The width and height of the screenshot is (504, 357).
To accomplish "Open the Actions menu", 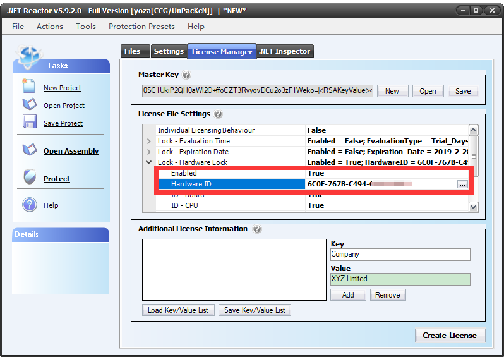I will (x=50, y=27).
